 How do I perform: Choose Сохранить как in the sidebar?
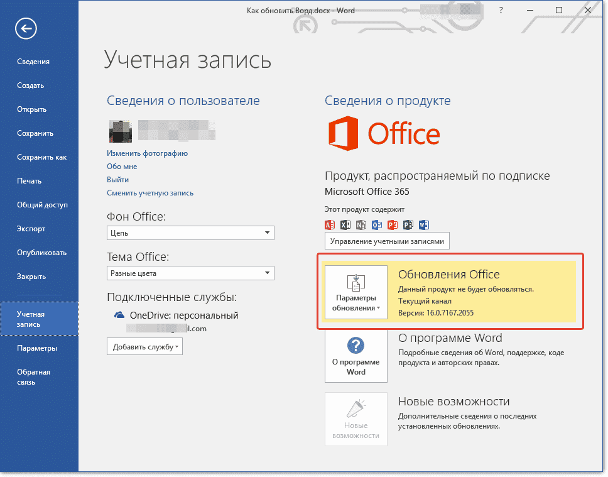42,157
